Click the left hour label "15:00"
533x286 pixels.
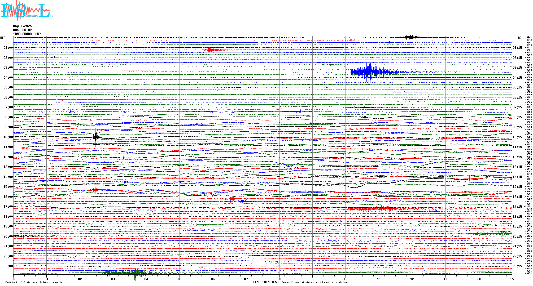pos(8,187)
